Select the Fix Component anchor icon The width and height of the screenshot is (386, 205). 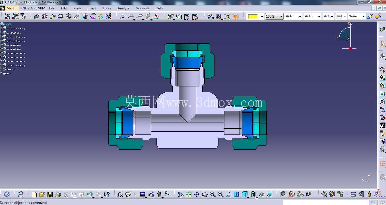pyautogui.click(x=69, y=16)
